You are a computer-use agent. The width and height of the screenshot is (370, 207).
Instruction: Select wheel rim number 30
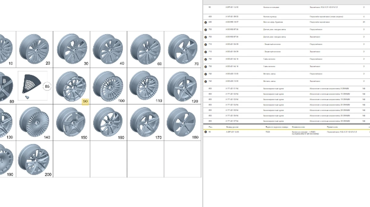[x=72, y=49]
